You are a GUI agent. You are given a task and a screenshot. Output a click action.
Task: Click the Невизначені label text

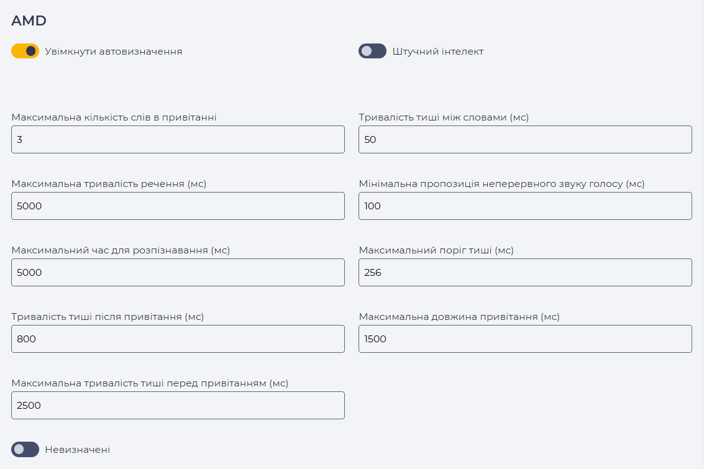[77, 450]
